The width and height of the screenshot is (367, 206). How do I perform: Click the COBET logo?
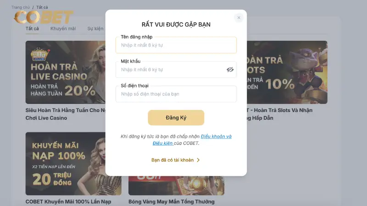tap(44, 17)
